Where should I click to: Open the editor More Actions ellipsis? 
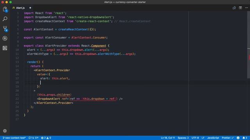tap(246, 8)
